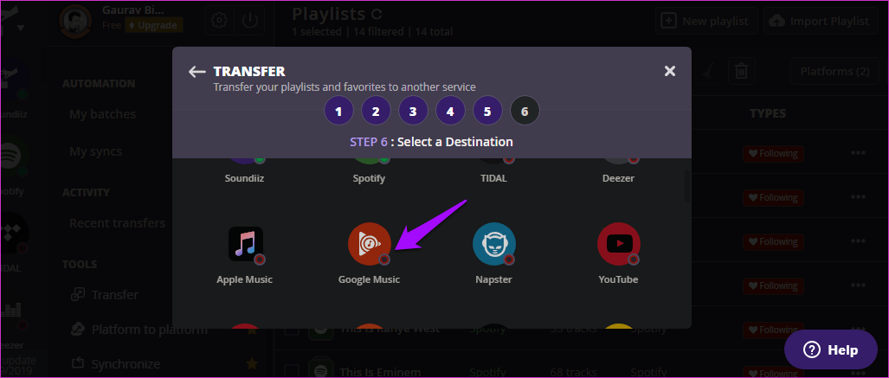Viewport: 889px width, 378px height.
Task: Select YouTube as destination
Action: 619,244
